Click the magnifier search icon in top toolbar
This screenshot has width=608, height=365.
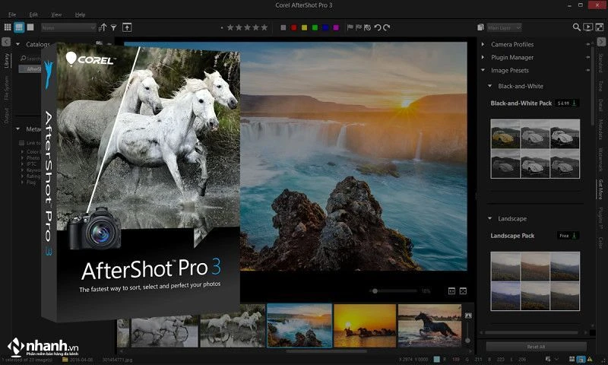point(576,27)
